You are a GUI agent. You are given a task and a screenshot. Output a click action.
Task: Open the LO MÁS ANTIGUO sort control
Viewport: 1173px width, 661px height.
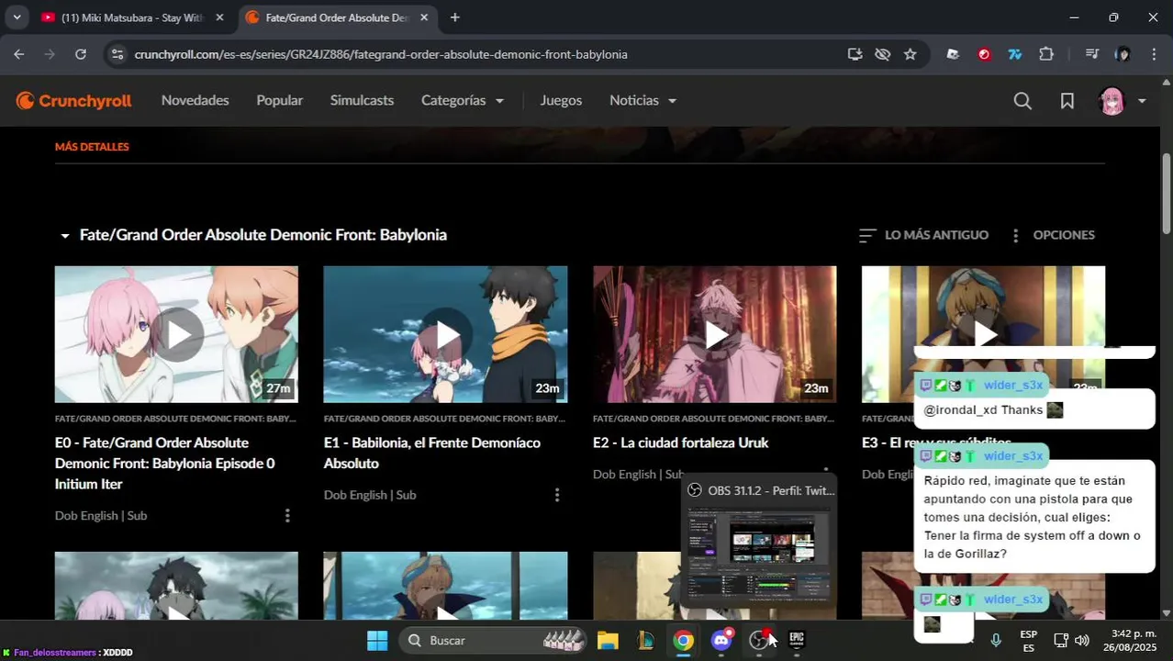click(923, 235)
